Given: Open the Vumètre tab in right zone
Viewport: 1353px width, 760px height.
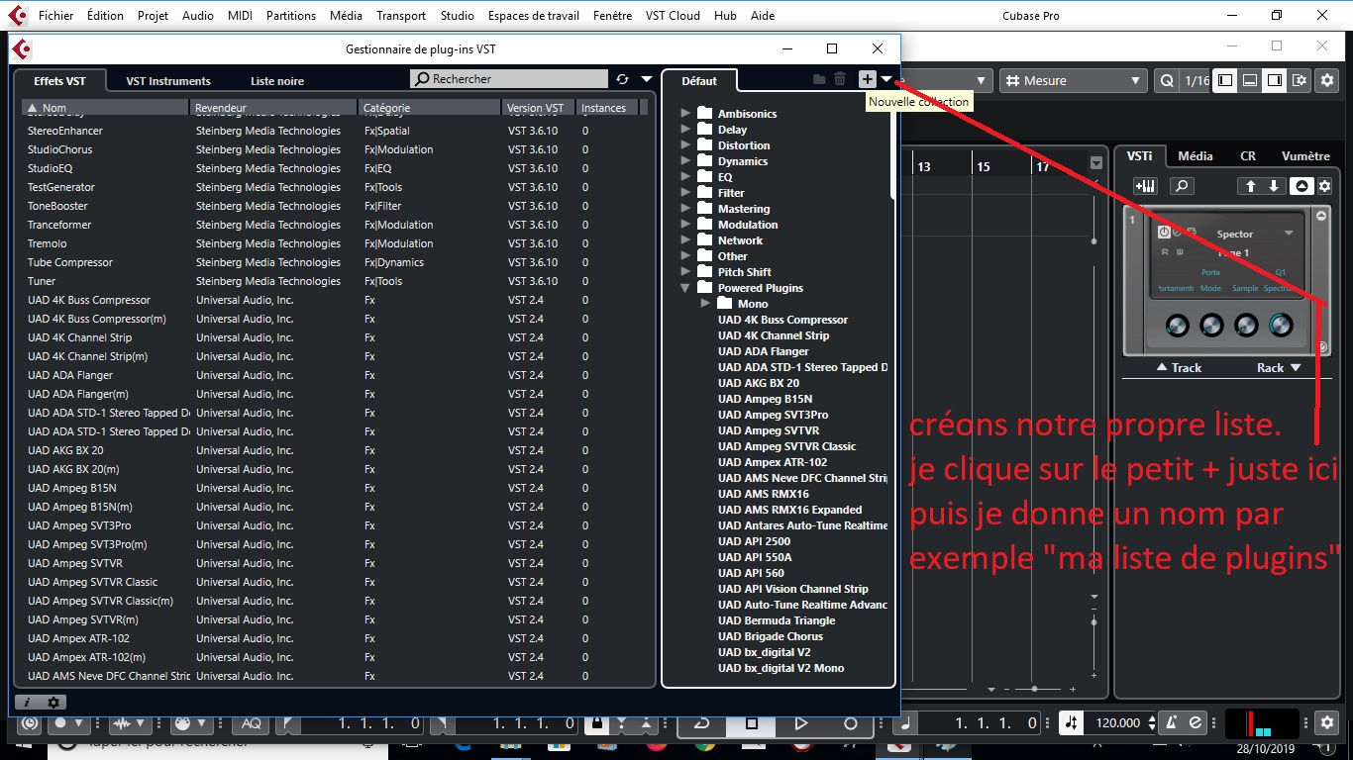Looking at the screenshot, I should 1305,156.
